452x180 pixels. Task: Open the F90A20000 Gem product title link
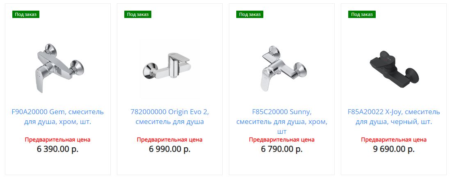click(x=58, y=117)
